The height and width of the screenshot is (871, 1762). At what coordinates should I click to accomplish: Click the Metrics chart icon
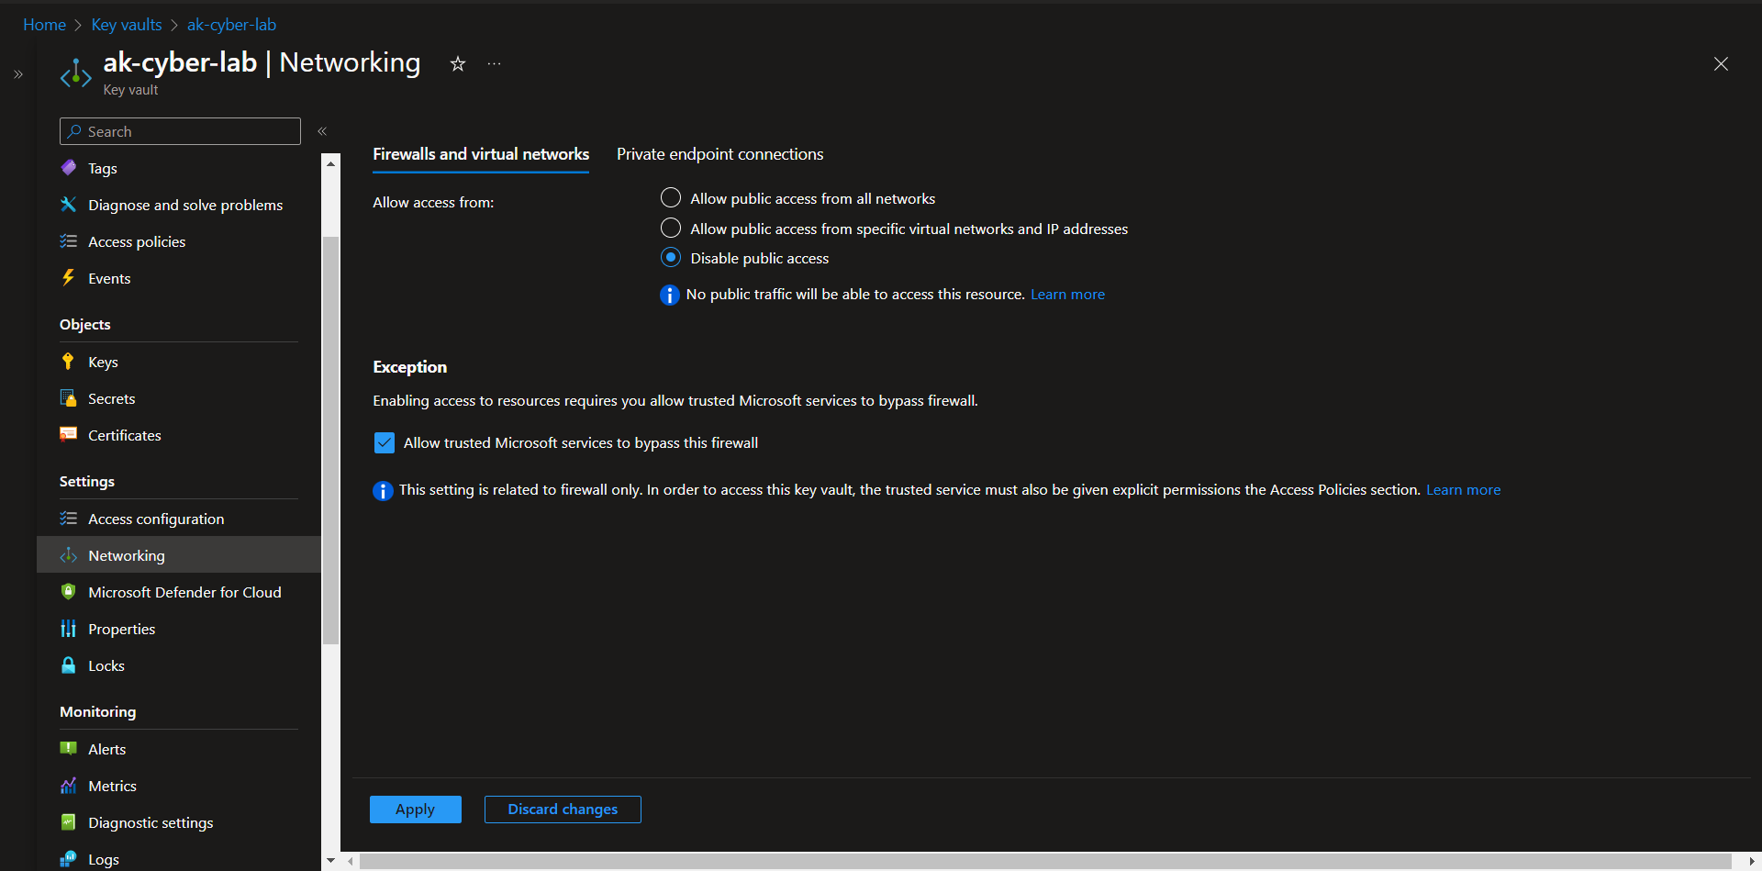pyautogui.click(x=69, y=786)
